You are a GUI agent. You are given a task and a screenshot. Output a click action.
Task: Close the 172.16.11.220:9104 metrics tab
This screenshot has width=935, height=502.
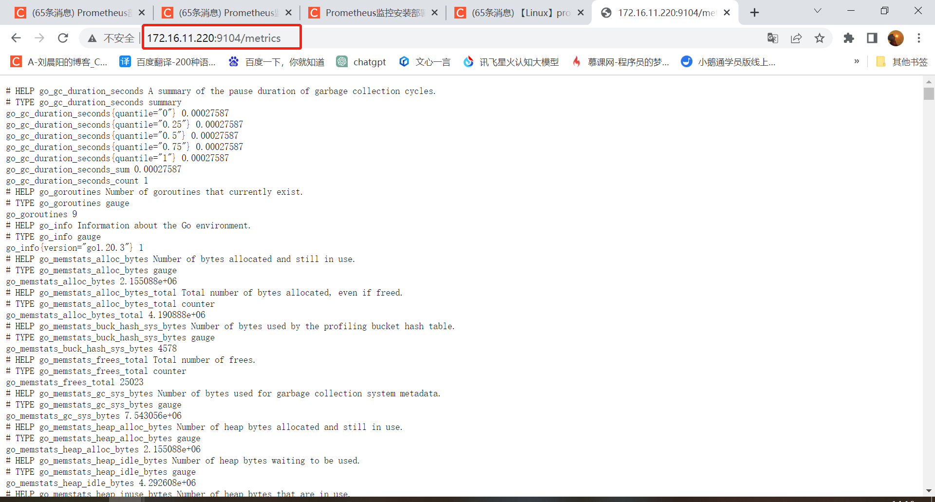point(727,13)
